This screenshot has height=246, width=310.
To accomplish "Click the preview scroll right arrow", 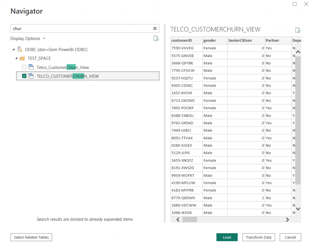I will point(287,219).
